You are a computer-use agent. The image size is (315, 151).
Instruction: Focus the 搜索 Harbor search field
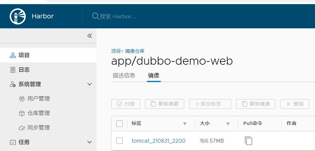[x=118, y=16]
